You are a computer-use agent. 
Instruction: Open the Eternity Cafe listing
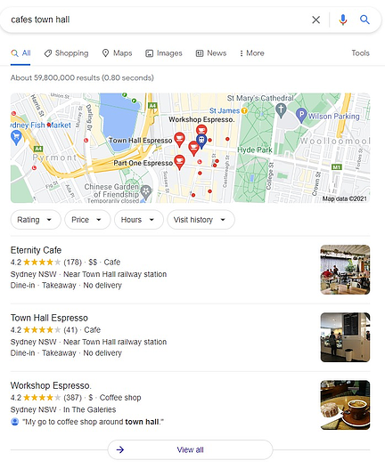(x=36, y=250)
